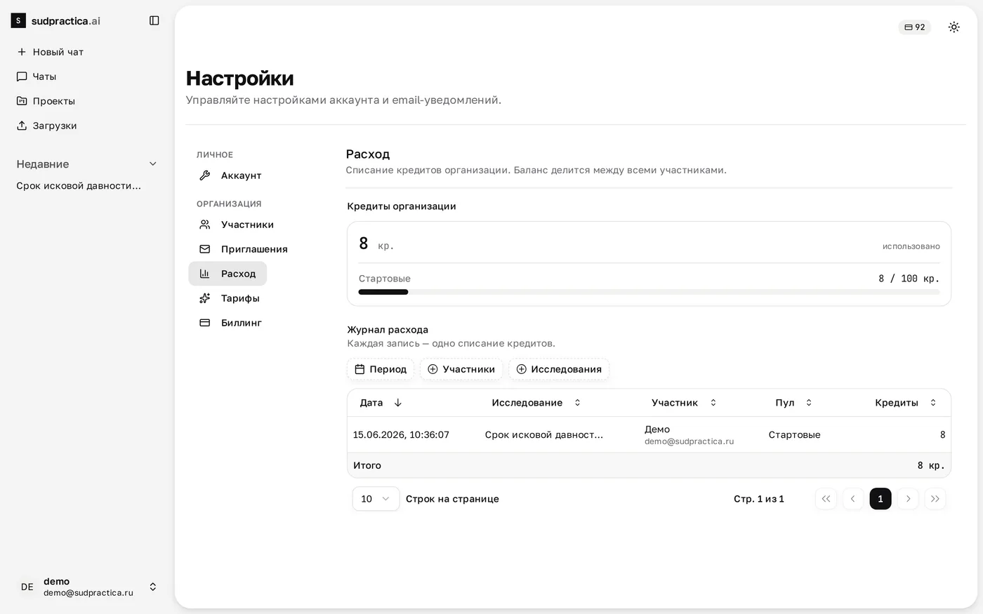Click the research cell Срок исковой давност…

[544, 435]
